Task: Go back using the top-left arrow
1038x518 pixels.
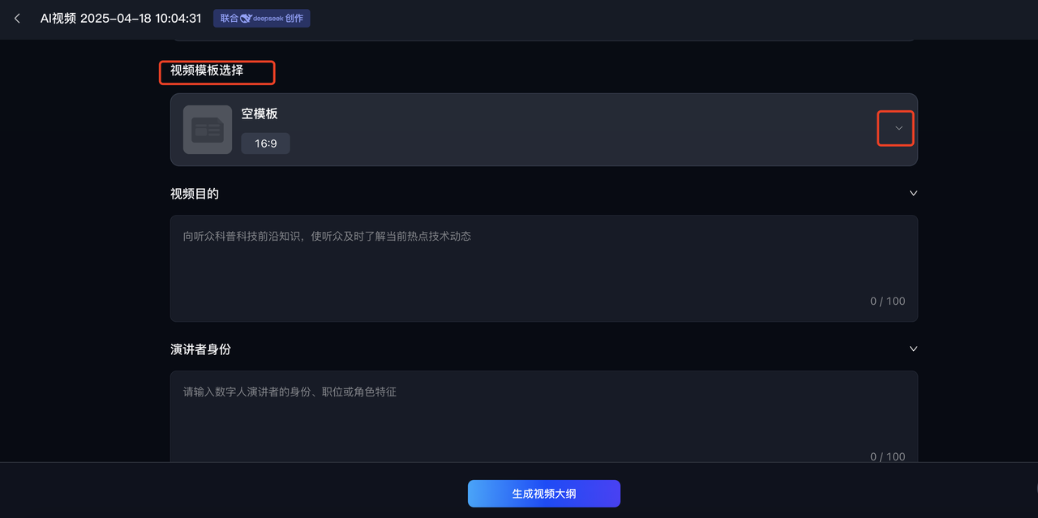Action: (17, 18)
